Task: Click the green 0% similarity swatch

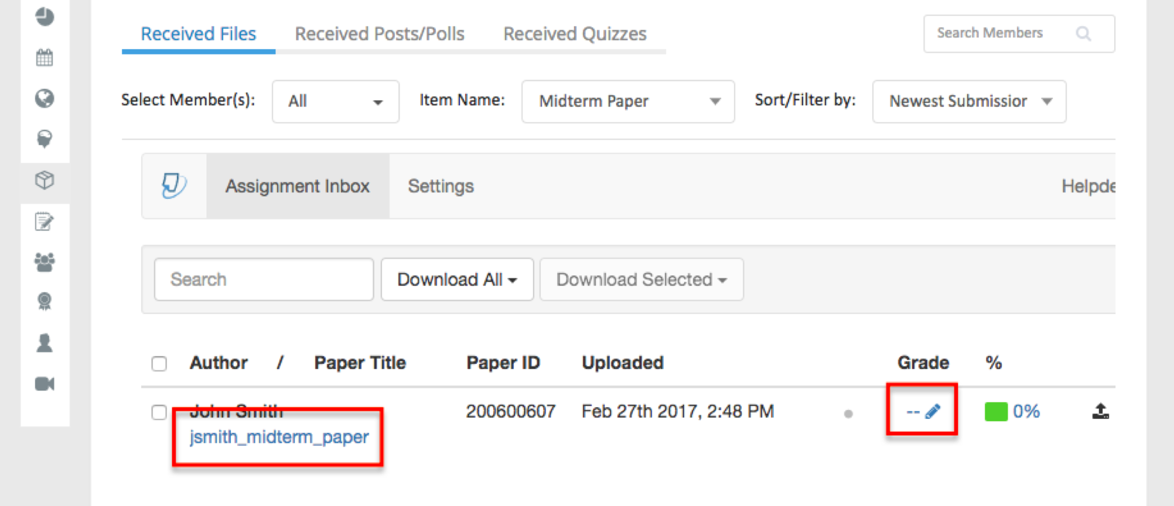Action: [x=996, y=412]
